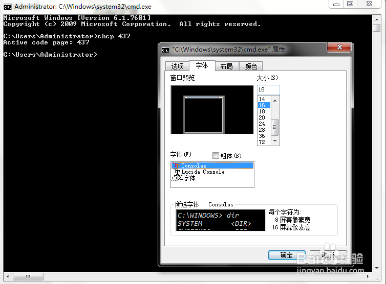Minimize the main cmd window
Image resolution: width=386 pixels, height=284 pixels.
click(336, 4)
